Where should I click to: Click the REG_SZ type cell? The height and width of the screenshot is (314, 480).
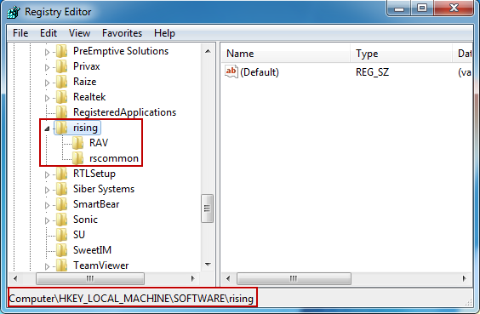tap(372, 72)
